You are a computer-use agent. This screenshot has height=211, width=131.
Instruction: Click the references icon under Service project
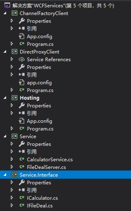pos(22,152)
